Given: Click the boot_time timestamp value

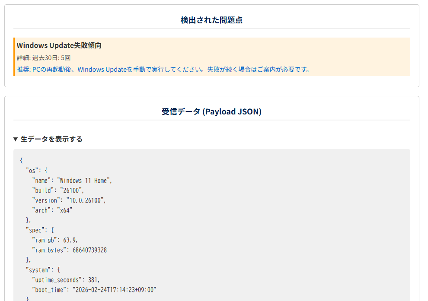Looking at the screenshot, I should click(x=114, y=290).
